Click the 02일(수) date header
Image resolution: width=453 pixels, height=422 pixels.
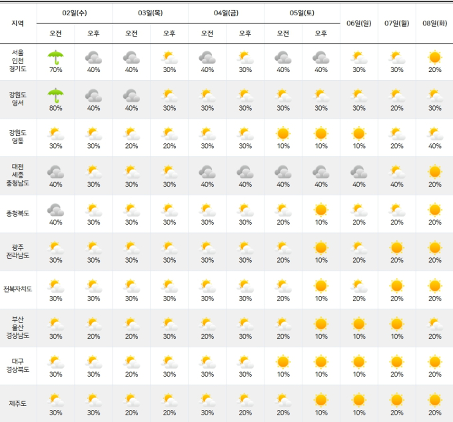(75, 13)
